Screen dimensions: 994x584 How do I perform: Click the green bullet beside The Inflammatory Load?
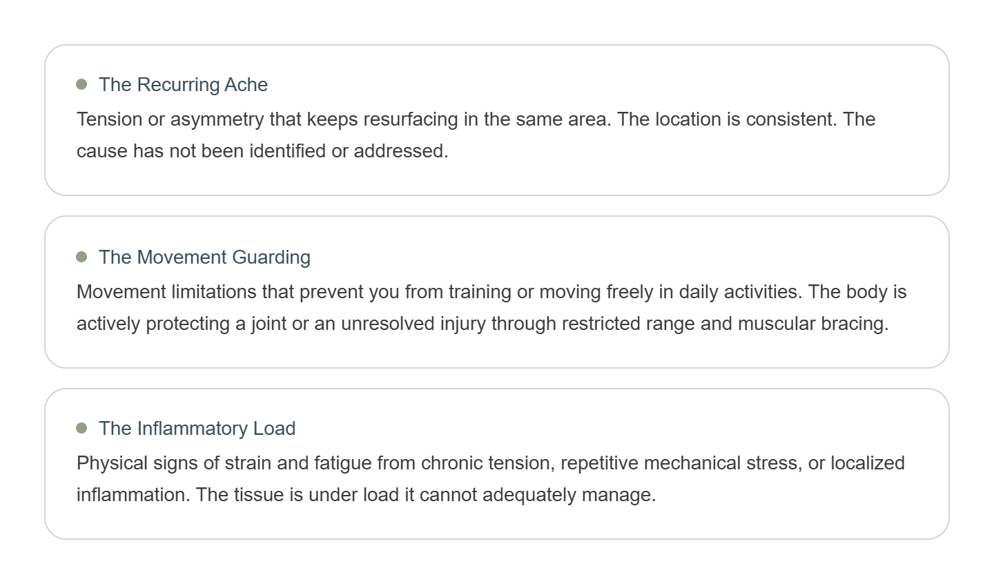point(81,428)
